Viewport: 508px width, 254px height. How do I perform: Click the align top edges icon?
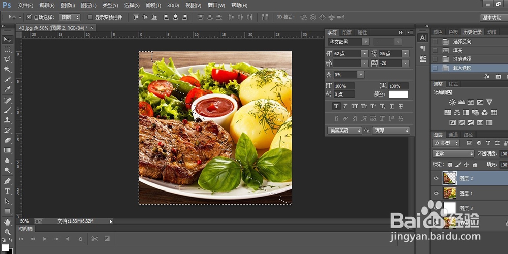(x=136, y=17)
